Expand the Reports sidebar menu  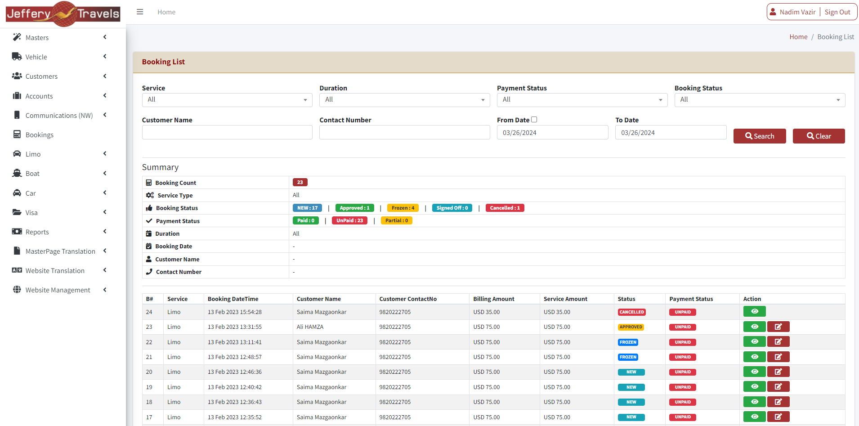point(37,232)
